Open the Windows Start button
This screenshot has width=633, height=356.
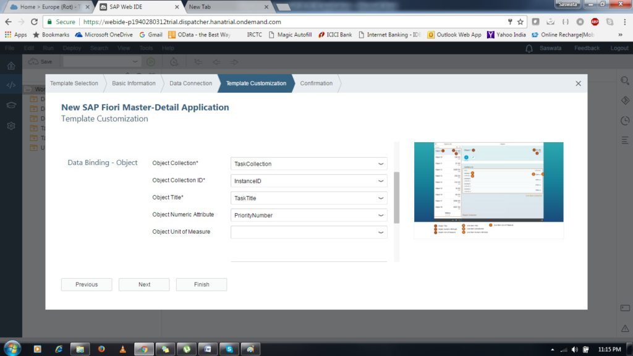tap(12, 349)
